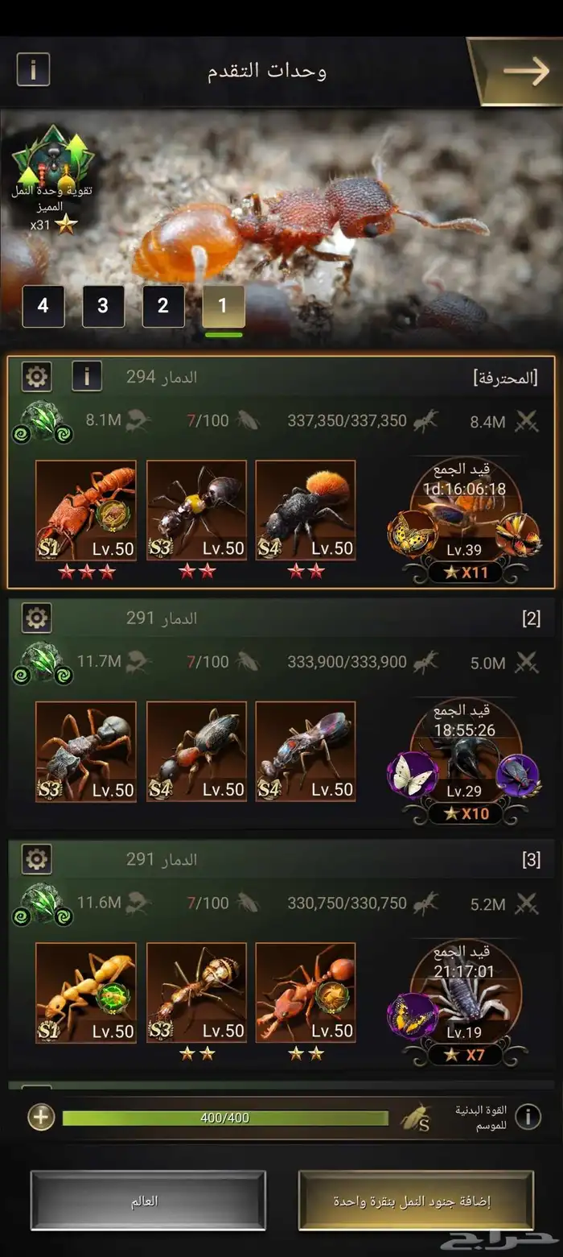Open settings gear for troop unit [2]
Viewport: 563px width, 1257px height.
point(36,618)
